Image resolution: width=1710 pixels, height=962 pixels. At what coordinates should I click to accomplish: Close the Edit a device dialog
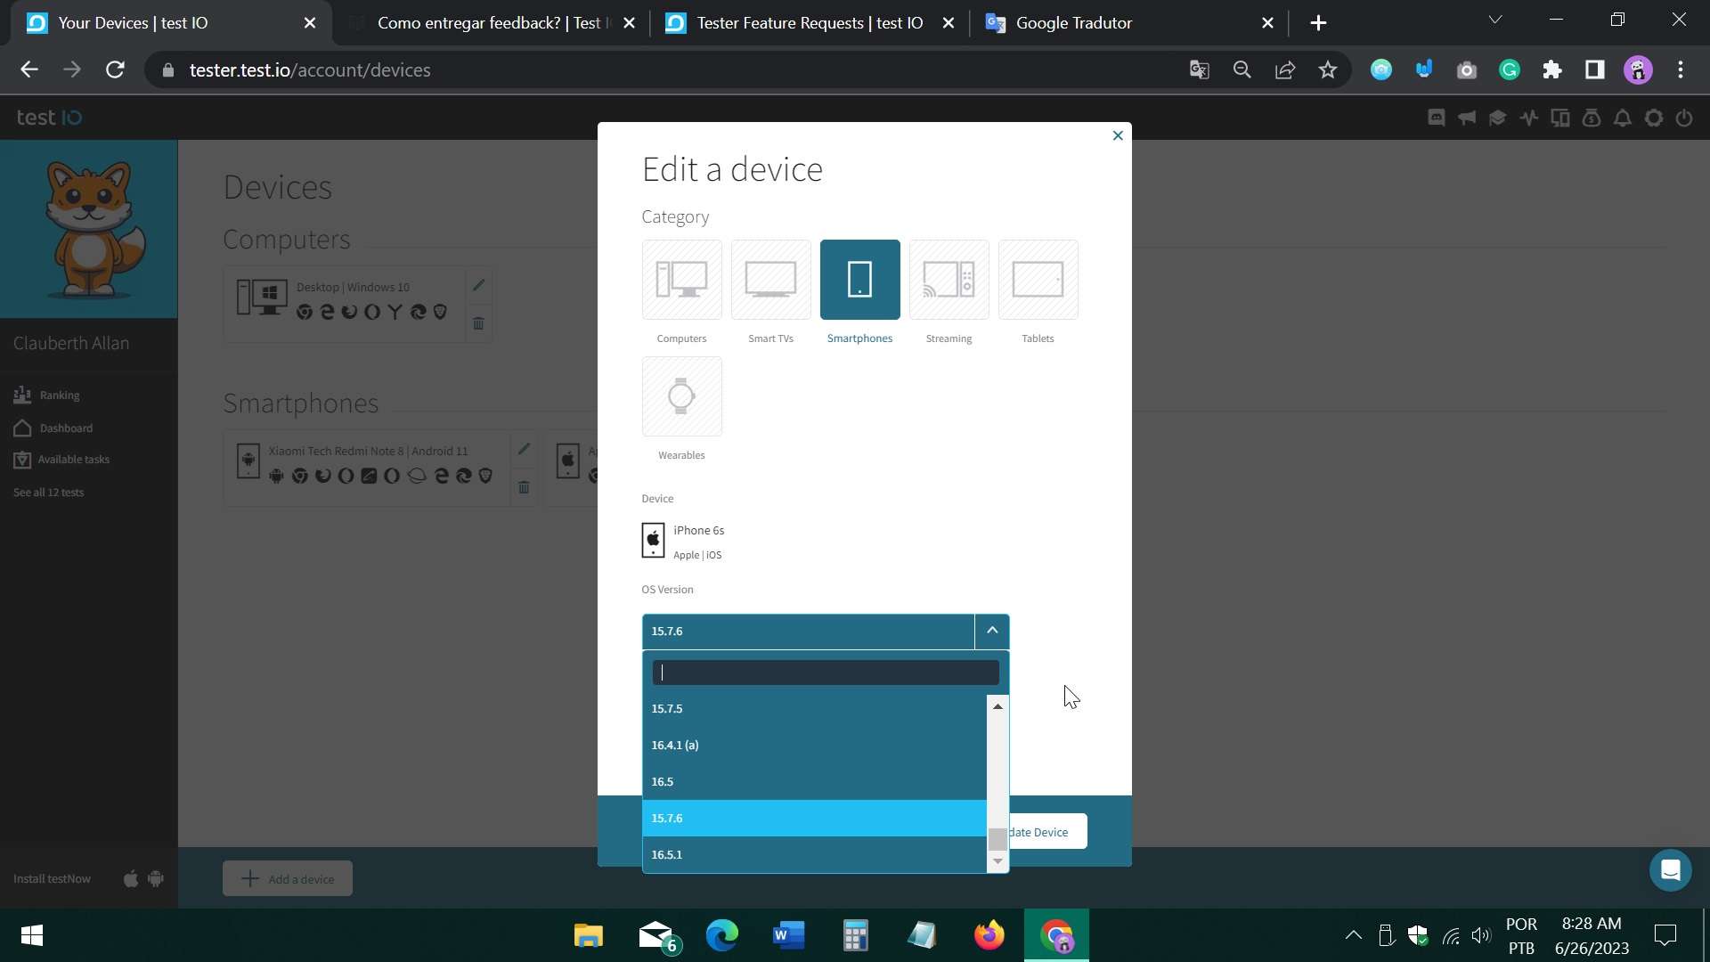[1118, 135]
